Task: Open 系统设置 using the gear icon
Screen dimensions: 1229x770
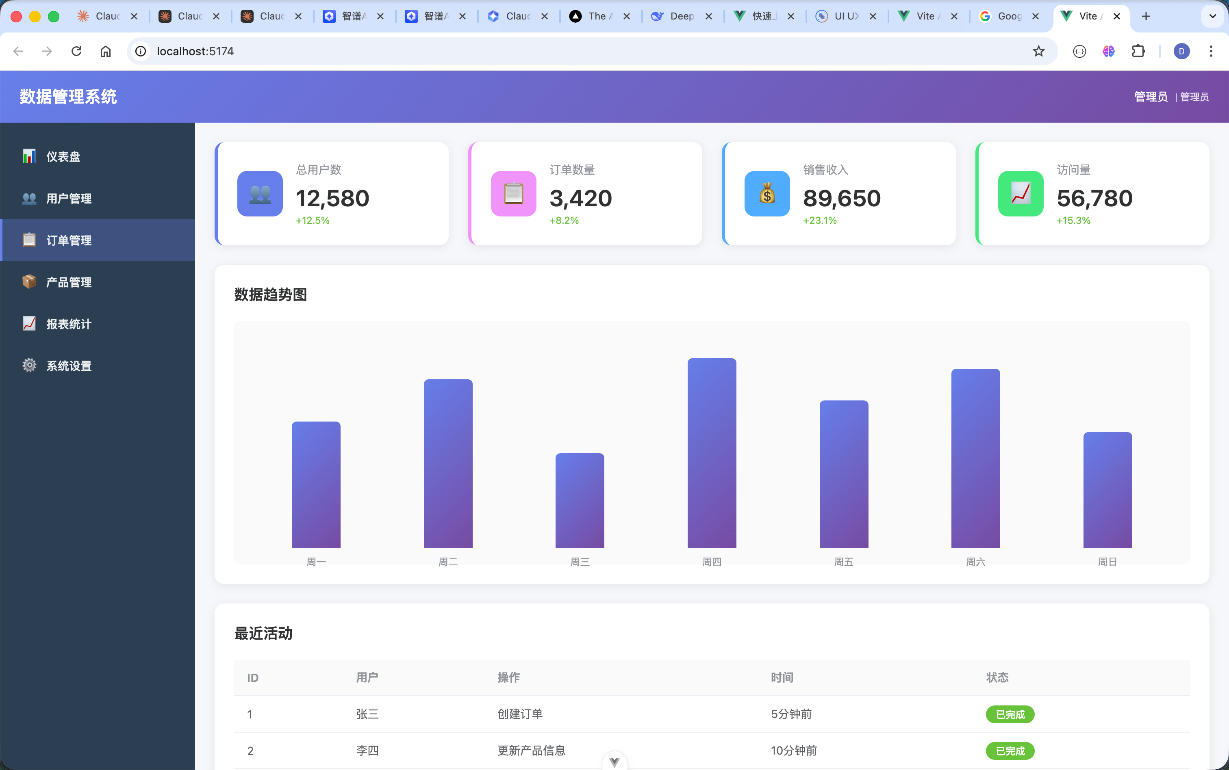Action: coord(29,365)
